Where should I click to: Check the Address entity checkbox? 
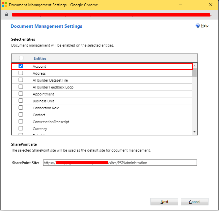coord(21,73)
